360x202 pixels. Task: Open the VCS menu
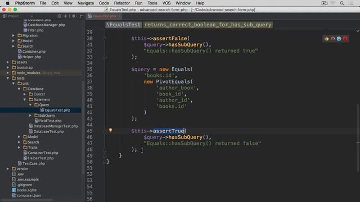point(166,3)
